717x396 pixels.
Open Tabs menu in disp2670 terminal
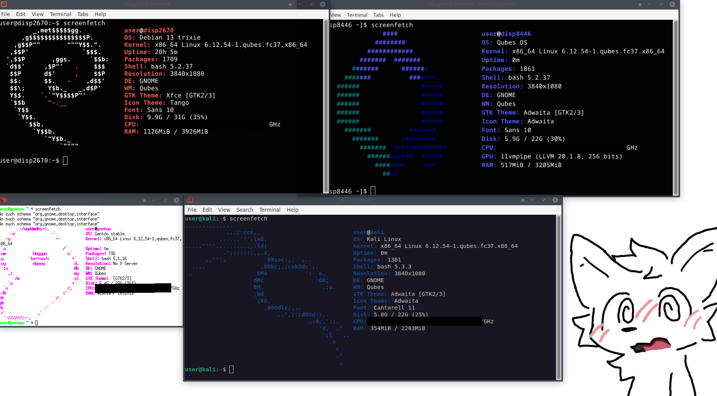[83, 14]
